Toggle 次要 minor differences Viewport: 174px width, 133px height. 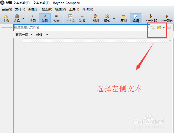(82, 18)
